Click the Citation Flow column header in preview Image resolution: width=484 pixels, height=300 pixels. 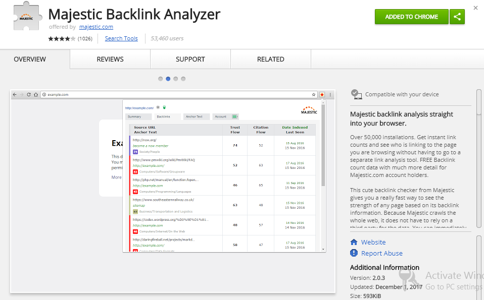[x=261, y=130]
